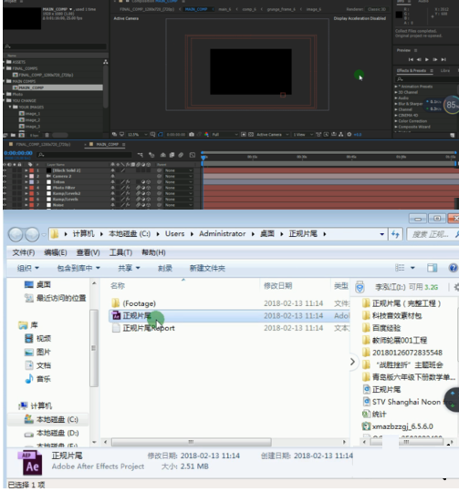Open the Active Camera 3D view dropdown
Viewport: 459px width, 492px height.
272,134
